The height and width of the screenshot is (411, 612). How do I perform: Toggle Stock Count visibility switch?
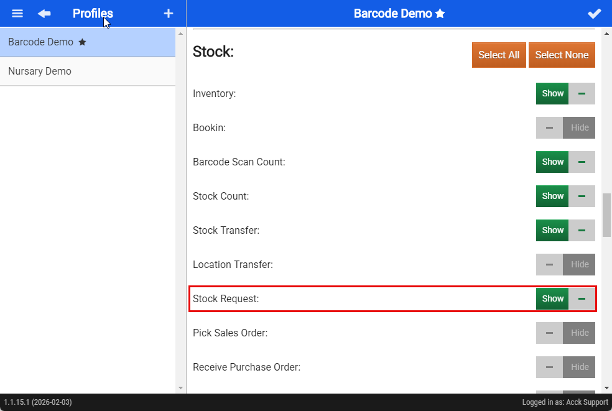[565, 196]
